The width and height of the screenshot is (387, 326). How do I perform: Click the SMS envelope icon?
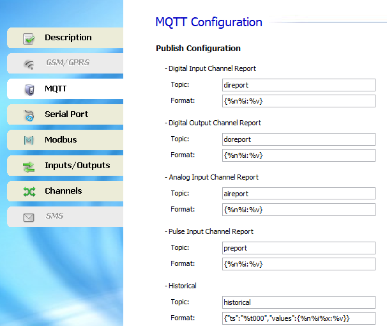29,217
